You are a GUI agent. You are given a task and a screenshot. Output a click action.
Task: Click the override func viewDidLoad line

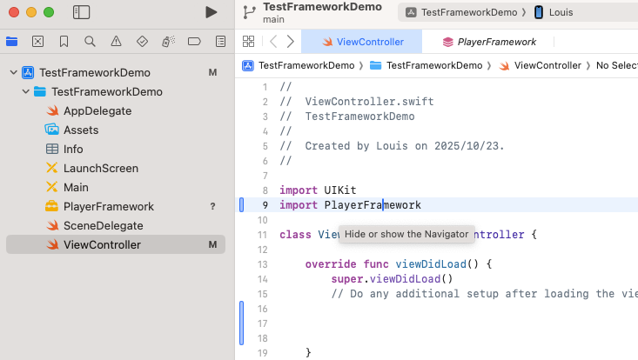tap(399, 264)
